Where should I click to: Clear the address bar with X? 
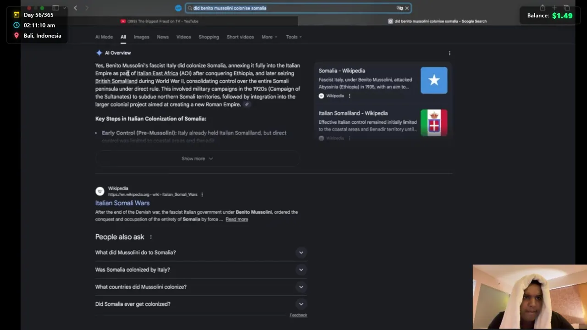coord(407,8)
